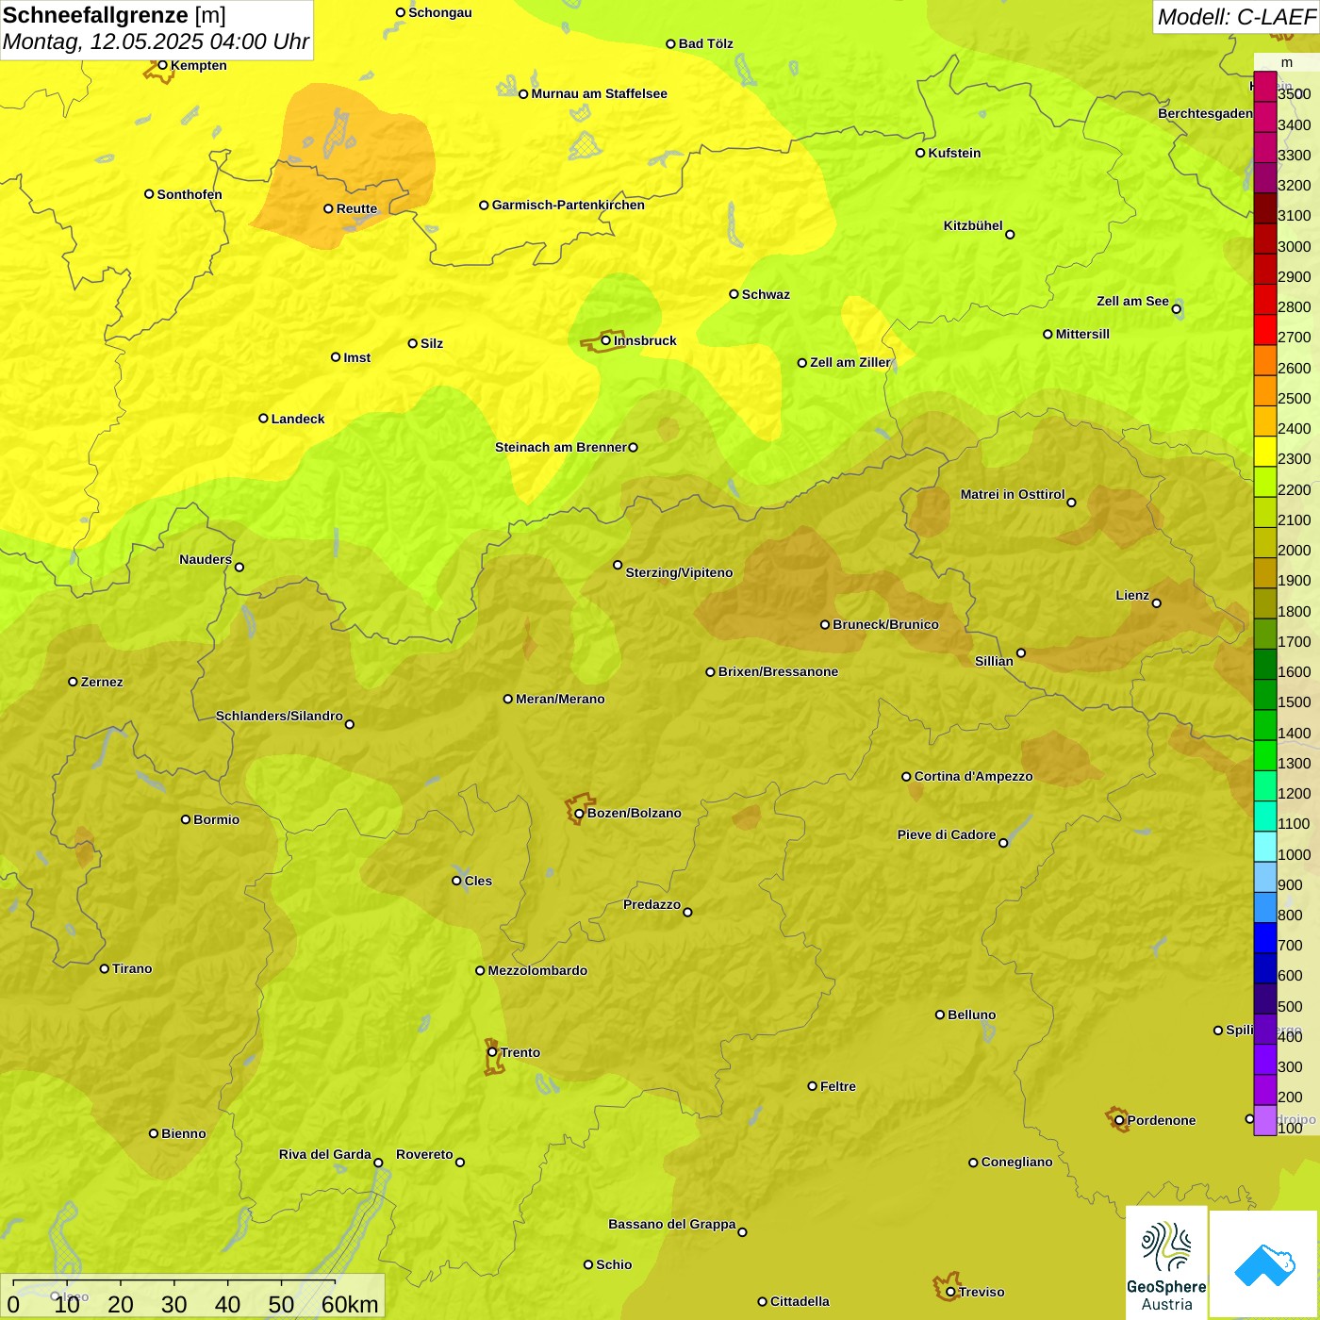Click the Murnau am Staffelsee label
1320x1320 pixels.
point(599,93)
